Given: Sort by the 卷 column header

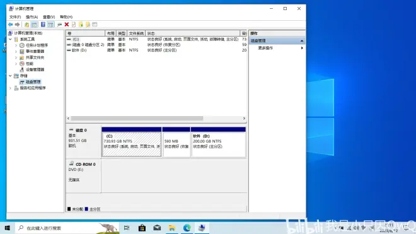Looking at the screenshot, I should pyautogui.click(x=85, y=33).
